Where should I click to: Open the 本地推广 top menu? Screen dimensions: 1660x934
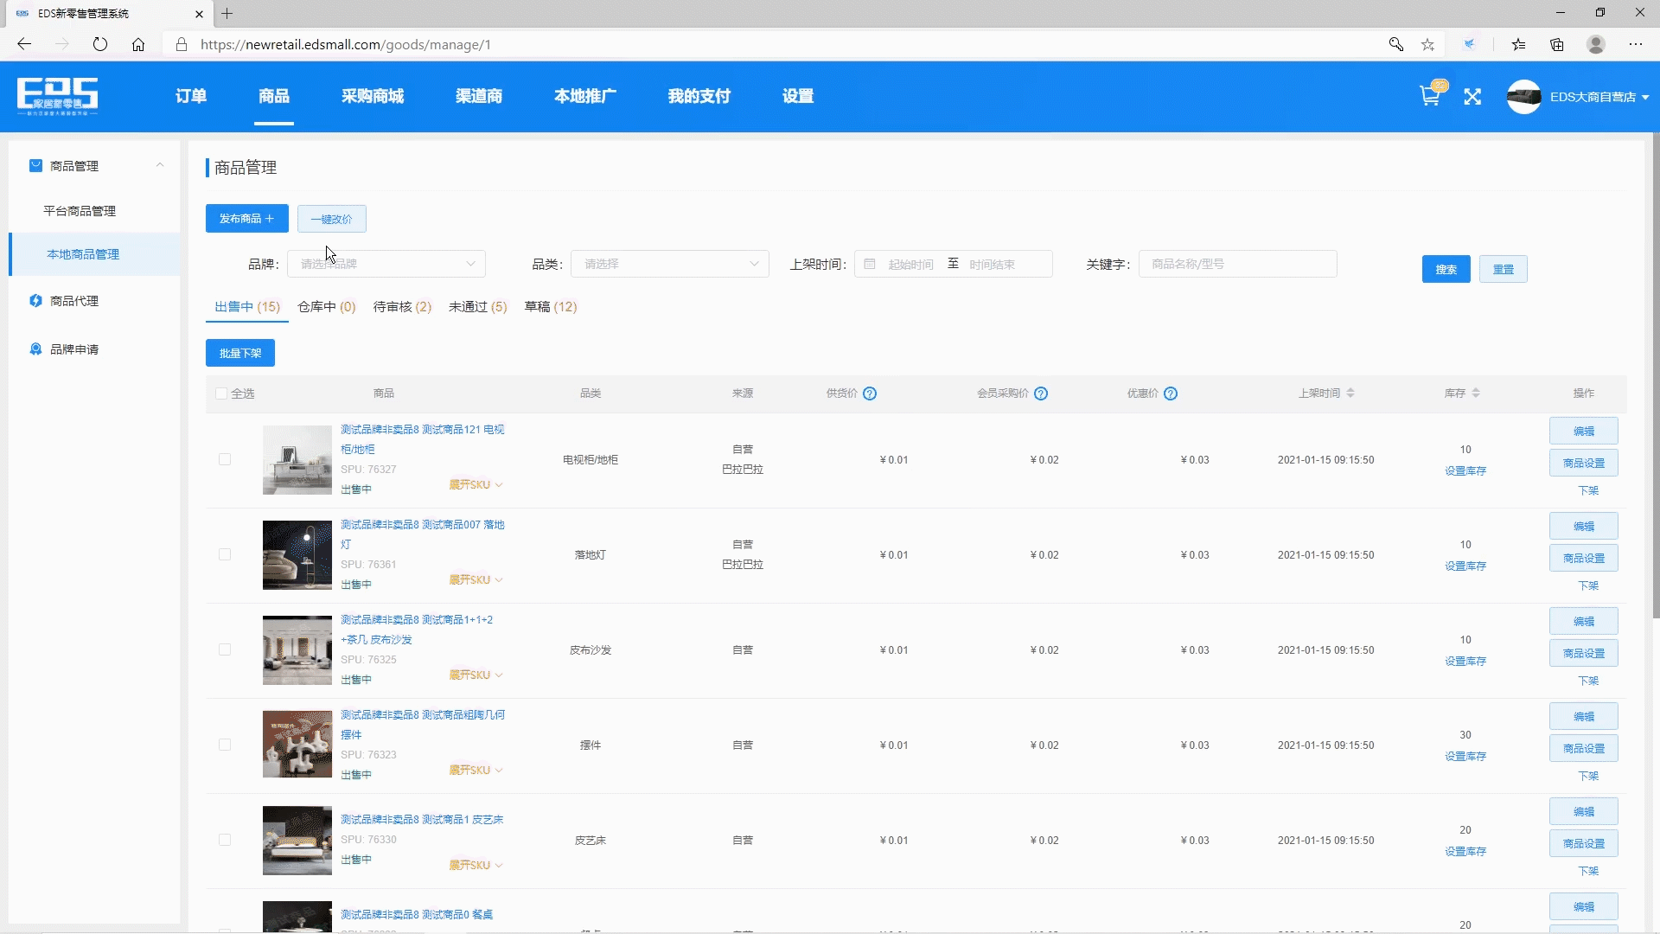point(585,96)
